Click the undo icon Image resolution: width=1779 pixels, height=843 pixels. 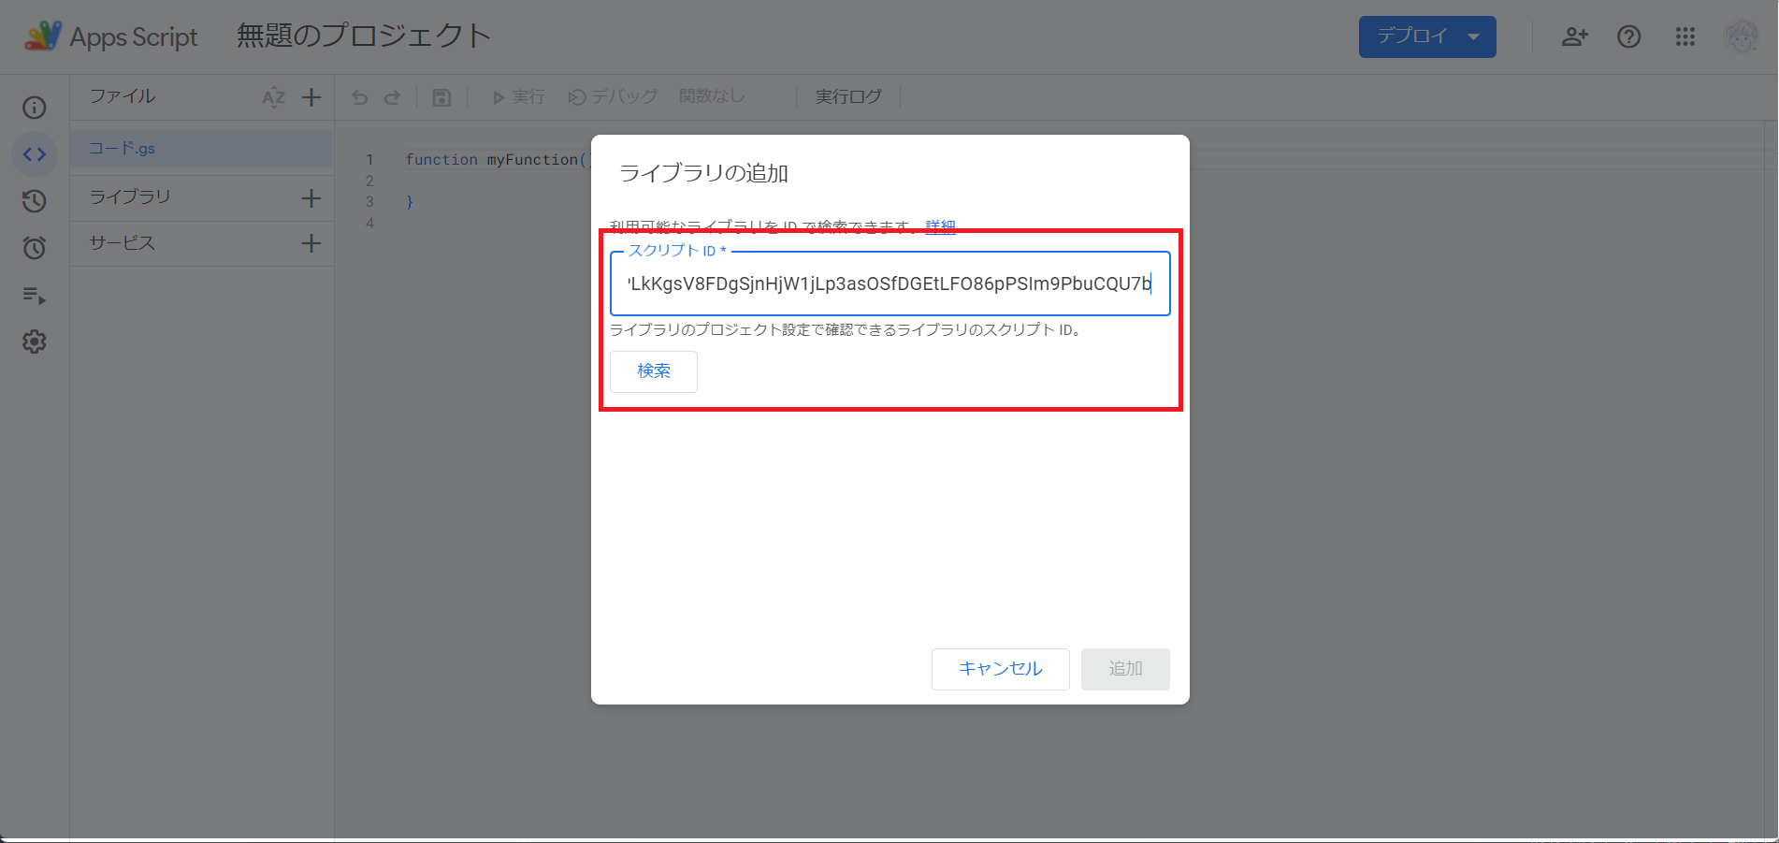click(x=360, y=96)
